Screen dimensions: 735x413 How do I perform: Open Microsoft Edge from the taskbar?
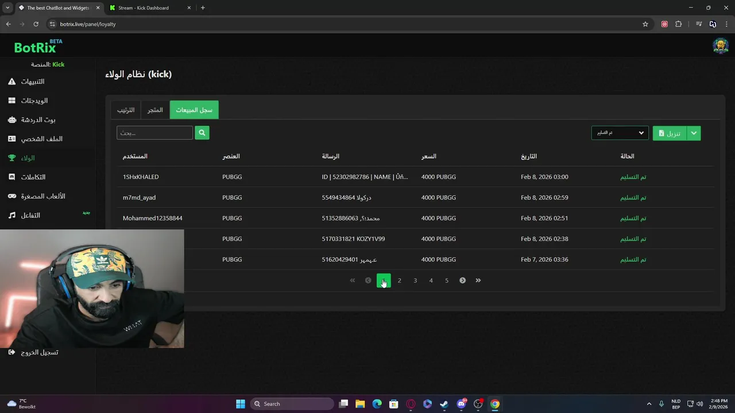coord(377,404)
